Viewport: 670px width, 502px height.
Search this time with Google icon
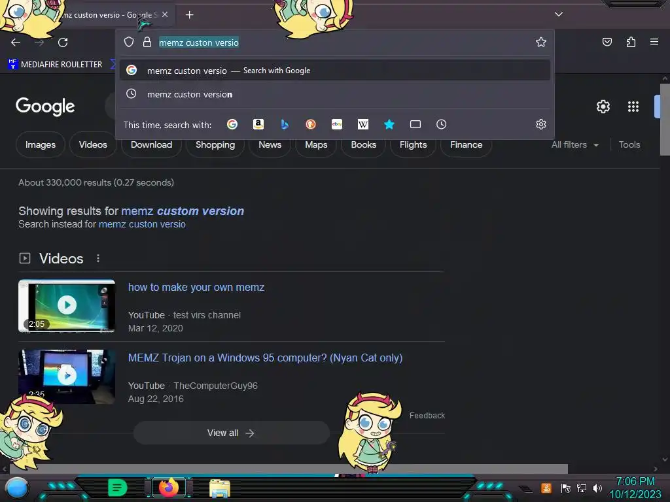(x=232, y=124)
